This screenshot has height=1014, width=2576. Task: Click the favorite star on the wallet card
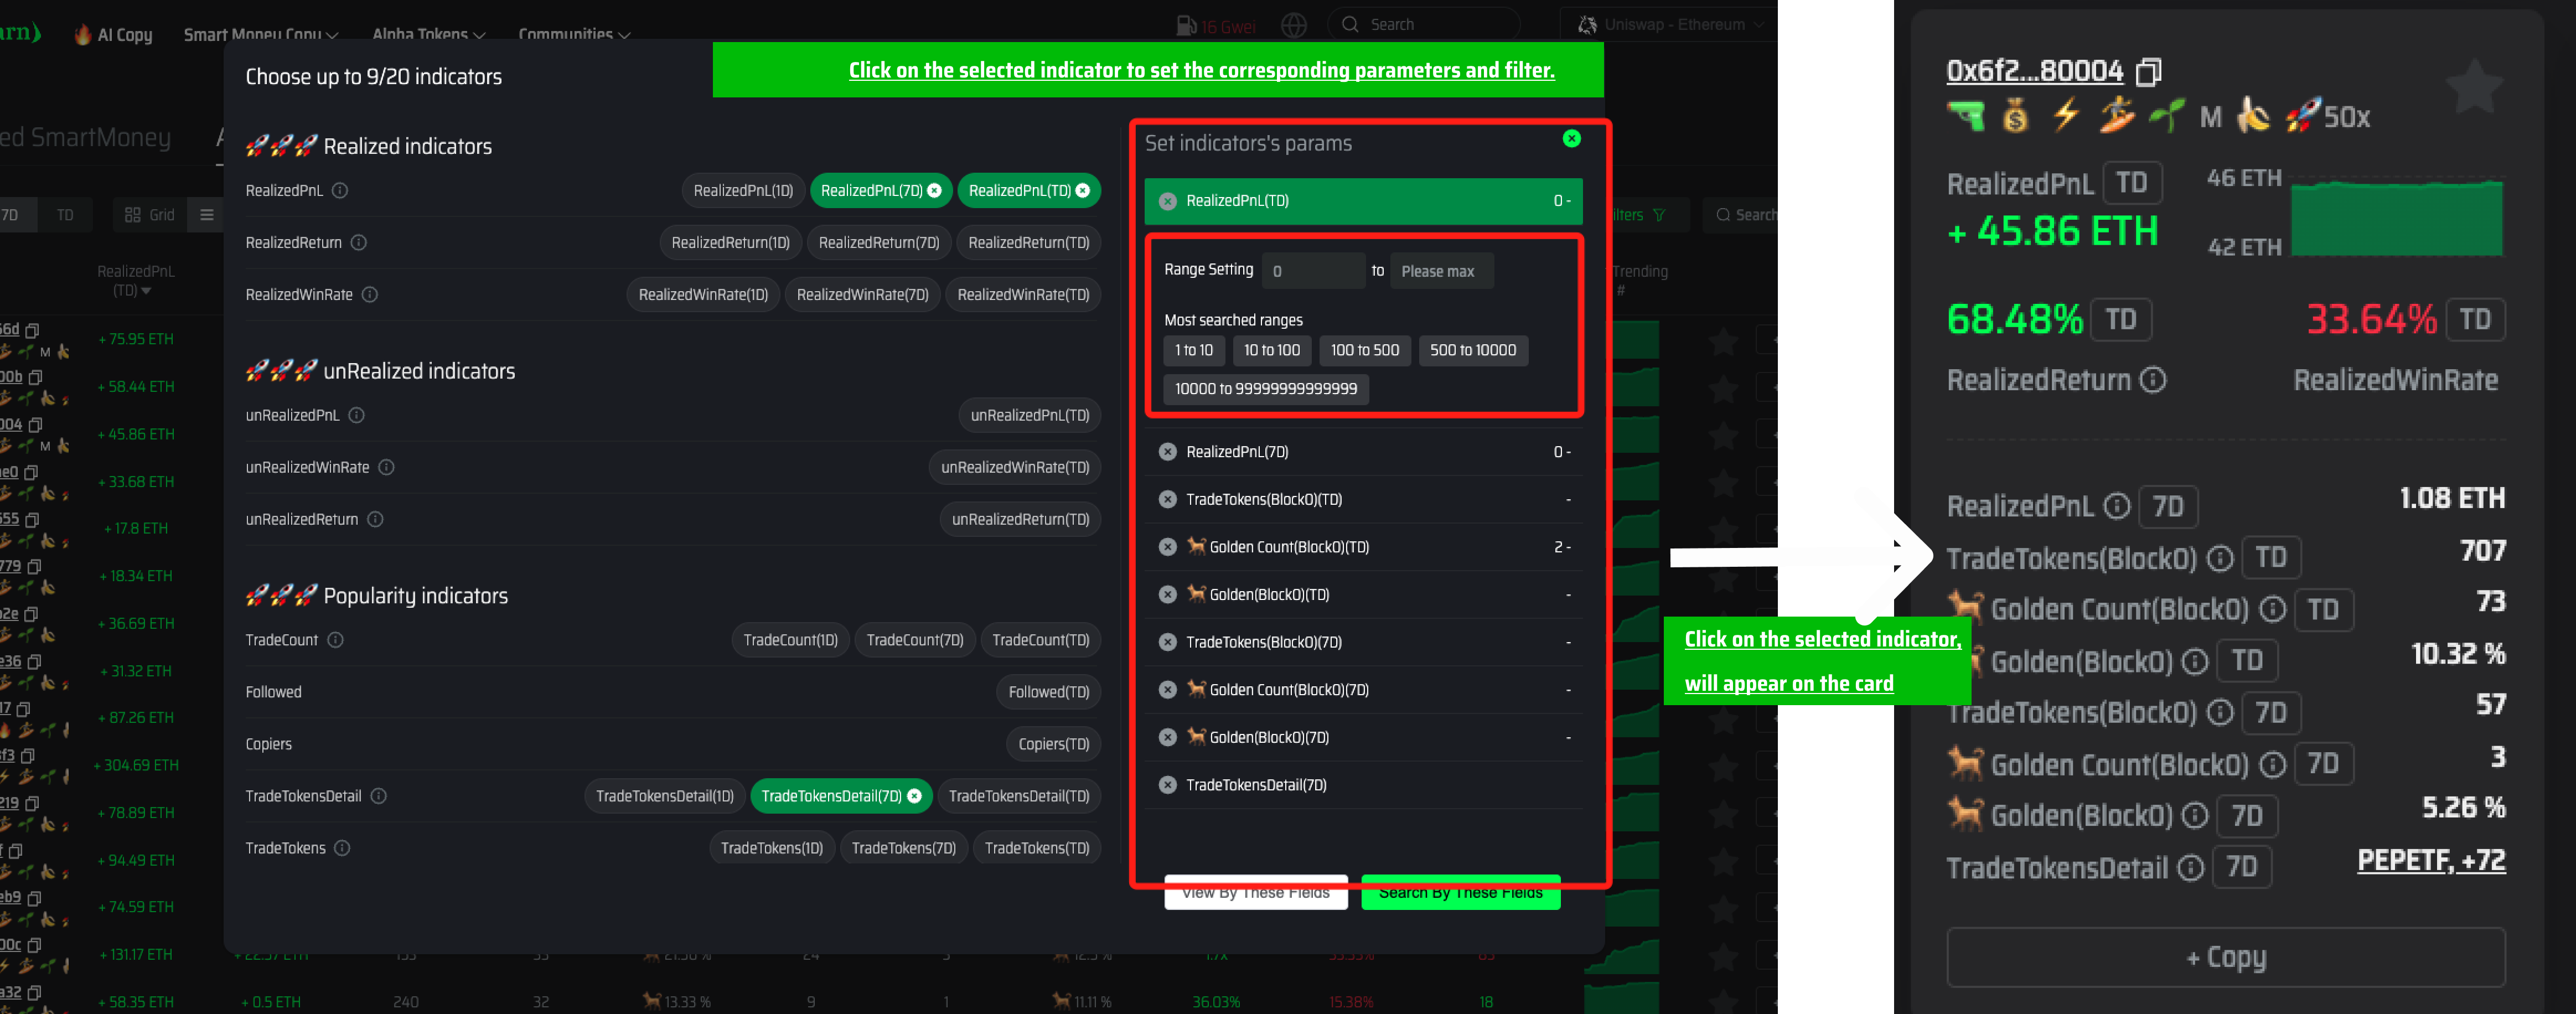(2474, 87)
